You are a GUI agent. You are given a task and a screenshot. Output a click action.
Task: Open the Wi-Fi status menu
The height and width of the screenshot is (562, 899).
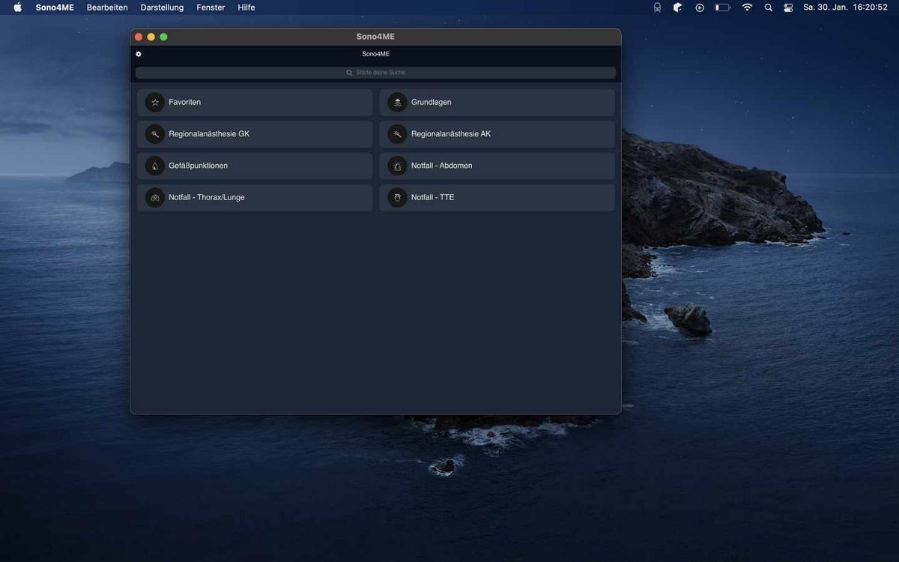click(x=747, y=7)
